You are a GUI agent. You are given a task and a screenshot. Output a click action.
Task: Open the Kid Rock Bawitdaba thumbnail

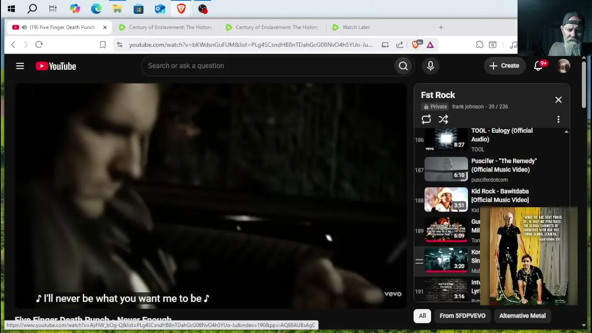pos(446,199)
